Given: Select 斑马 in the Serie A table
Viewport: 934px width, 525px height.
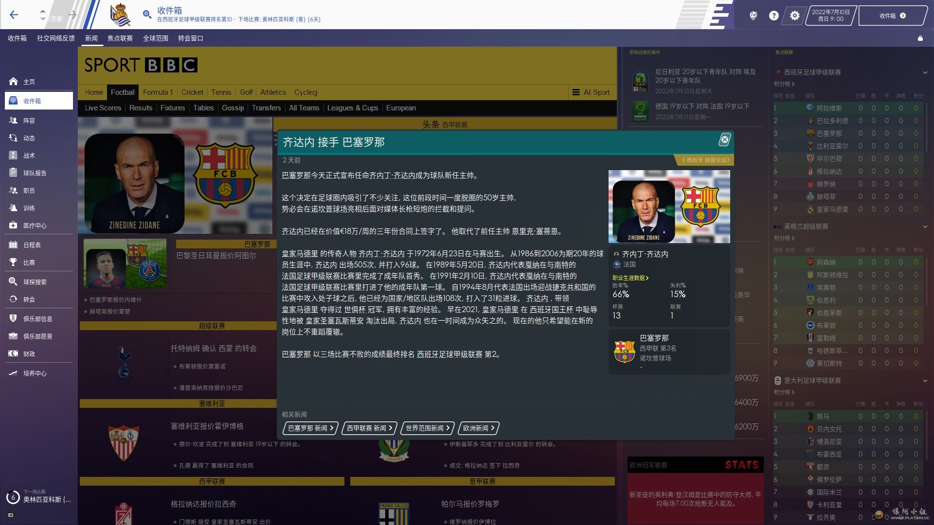Looking at the screenshot, I should point(823,417).
